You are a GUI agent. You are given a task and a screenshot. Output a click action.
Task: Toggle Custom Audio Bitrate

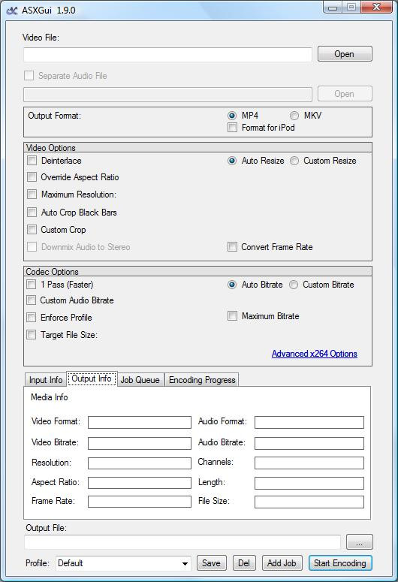click(32, 300)
